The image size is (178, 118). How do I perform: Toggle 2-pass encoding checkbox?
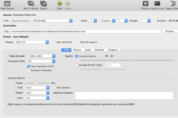point(82,69)
